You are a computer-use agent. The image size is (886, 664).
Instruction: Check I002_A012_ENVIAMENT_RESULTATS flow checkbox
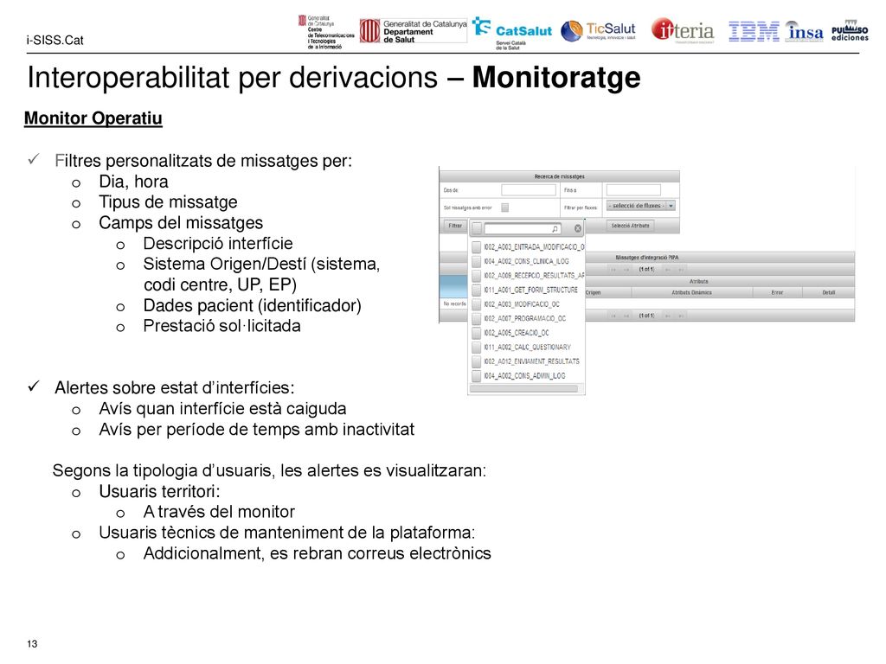click(x=477, y=361)
